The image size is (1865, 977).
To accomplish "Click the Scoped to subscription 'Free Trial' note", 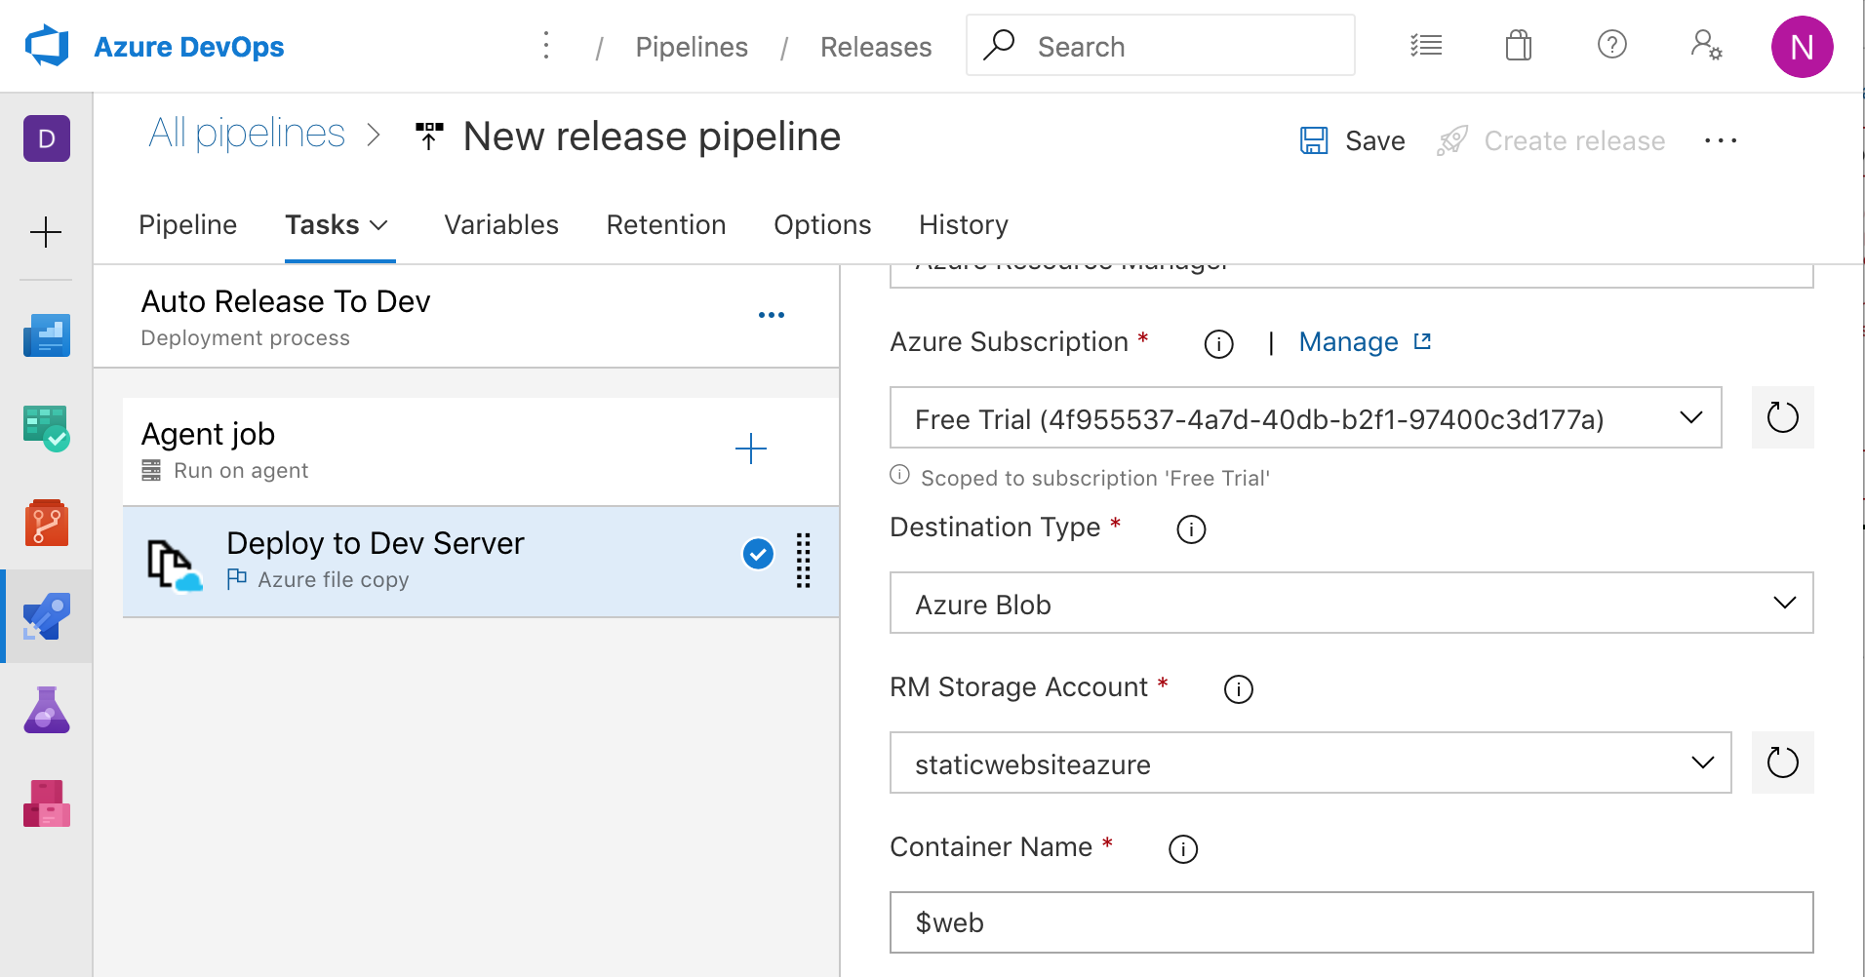I will click(1095, 478).
